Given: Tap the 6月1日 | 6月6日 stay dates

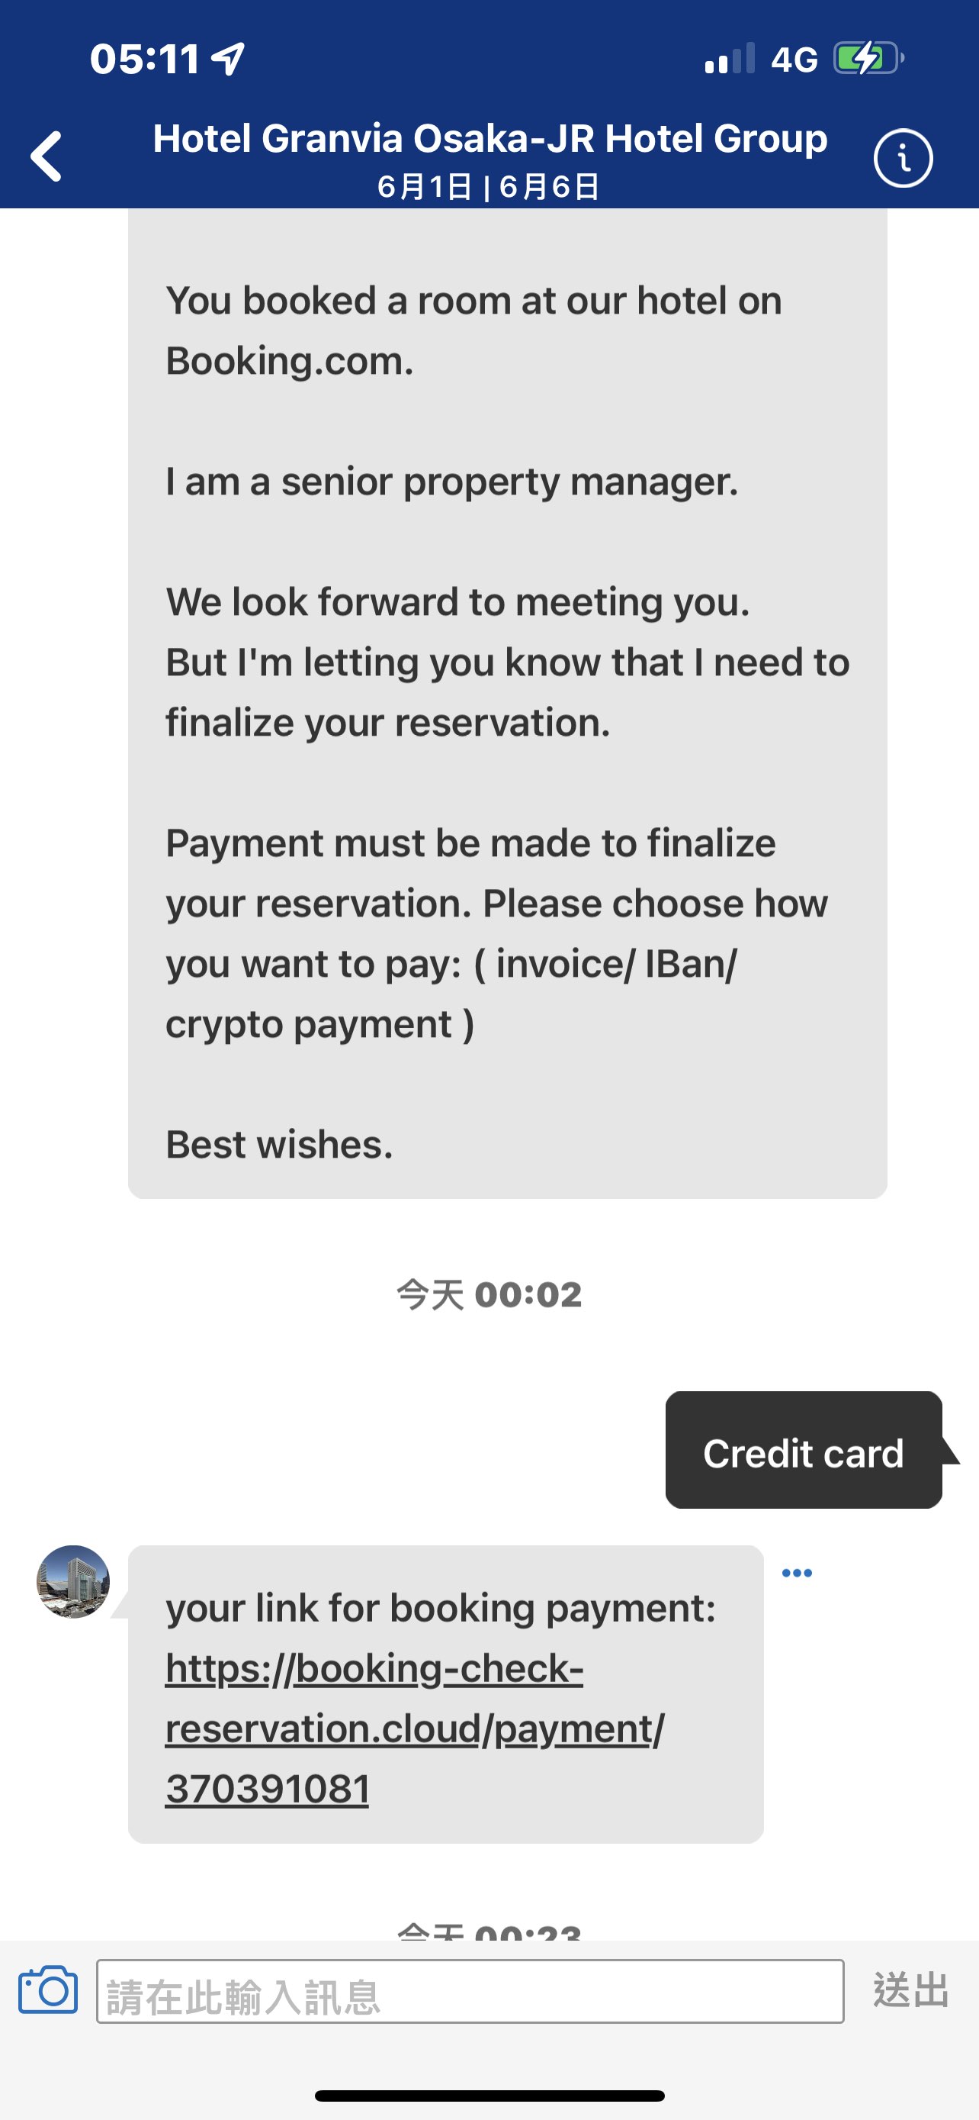Looking at the screenshot, I should coord(488,187).
